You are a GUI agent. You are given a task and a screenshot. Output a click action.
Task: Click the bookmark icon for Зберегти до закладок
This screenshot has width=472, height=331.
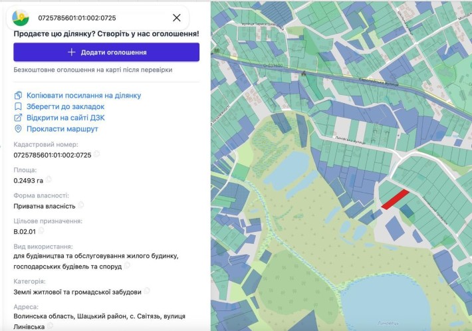(x=18, y=106)
